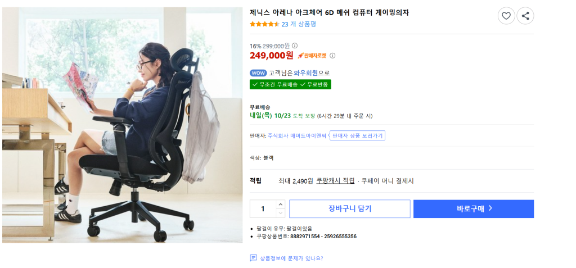Image resolution: width=576 pixels, height=268 pixels.
Task: Add item with 장바구니 담기 button
Action: click(350, 209)
